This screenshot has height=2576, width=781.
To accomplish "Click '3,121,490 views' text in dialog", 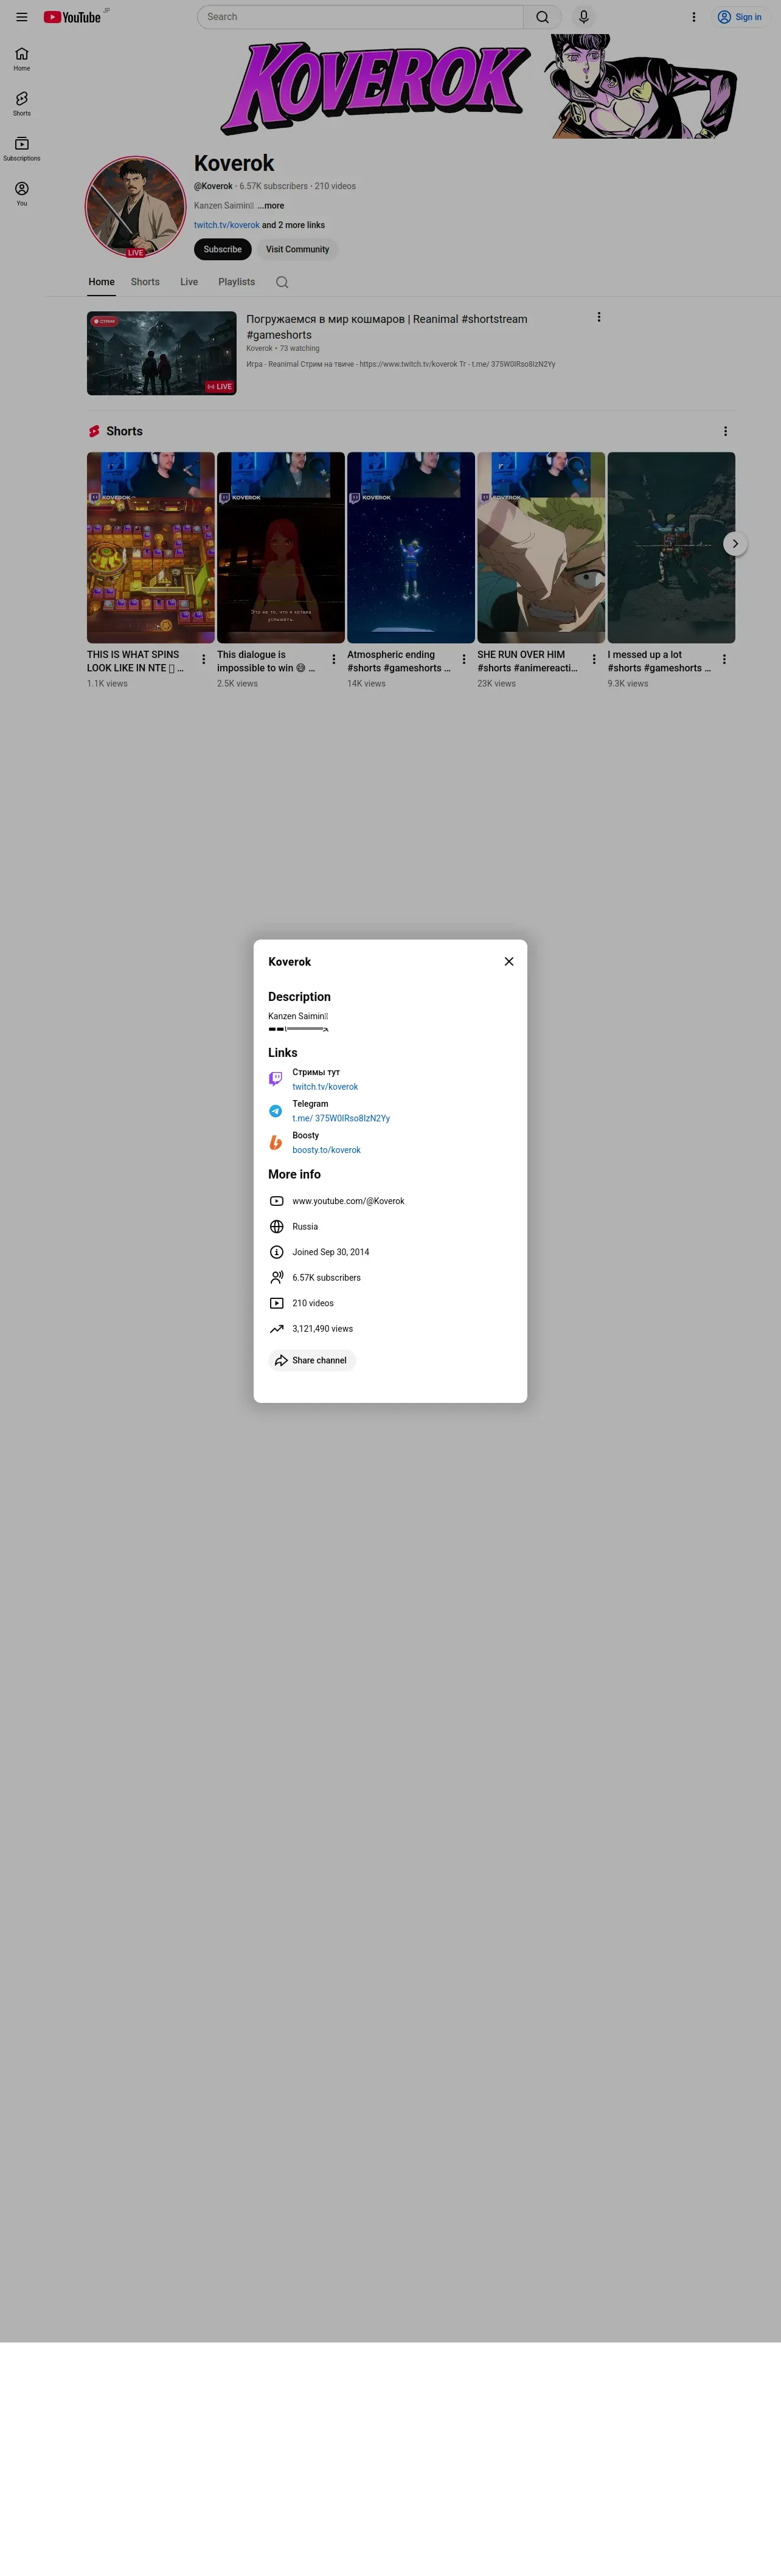I will (323, 1329).
